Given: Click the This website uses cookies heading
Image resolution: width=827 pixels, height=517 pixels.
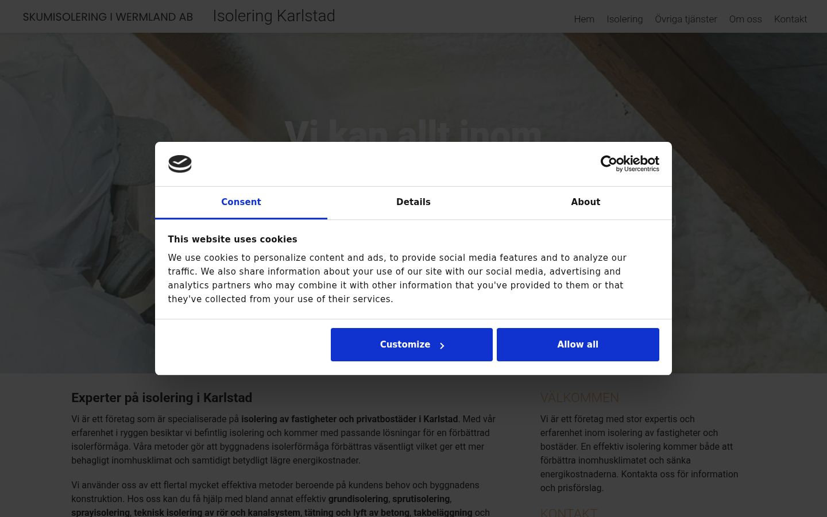Looking at the screenshot, I should click(x=233, y=240).
